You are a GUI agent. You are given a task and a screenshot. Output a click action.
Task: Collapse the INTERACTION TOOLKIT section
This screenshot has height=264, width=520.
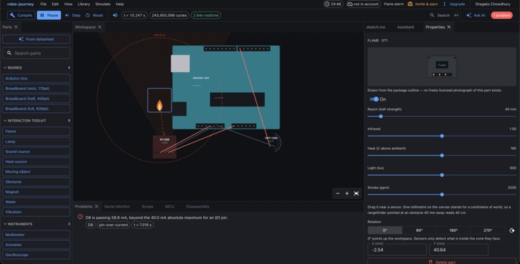click(25, 121)
